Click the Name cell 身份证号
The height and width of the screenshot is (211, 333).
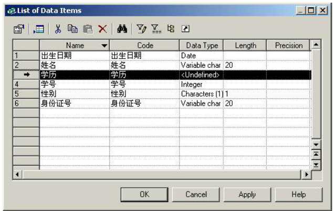point(75,103)
